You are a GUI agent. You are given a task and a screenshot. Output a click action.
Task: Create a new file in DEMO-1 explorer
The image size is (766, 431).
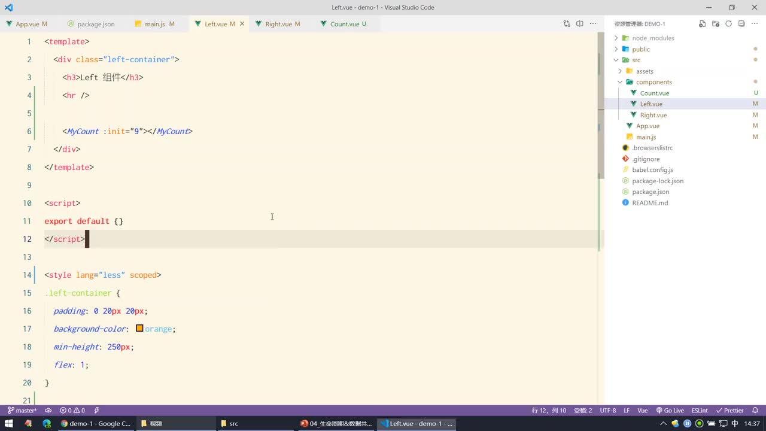pos(703,24)
